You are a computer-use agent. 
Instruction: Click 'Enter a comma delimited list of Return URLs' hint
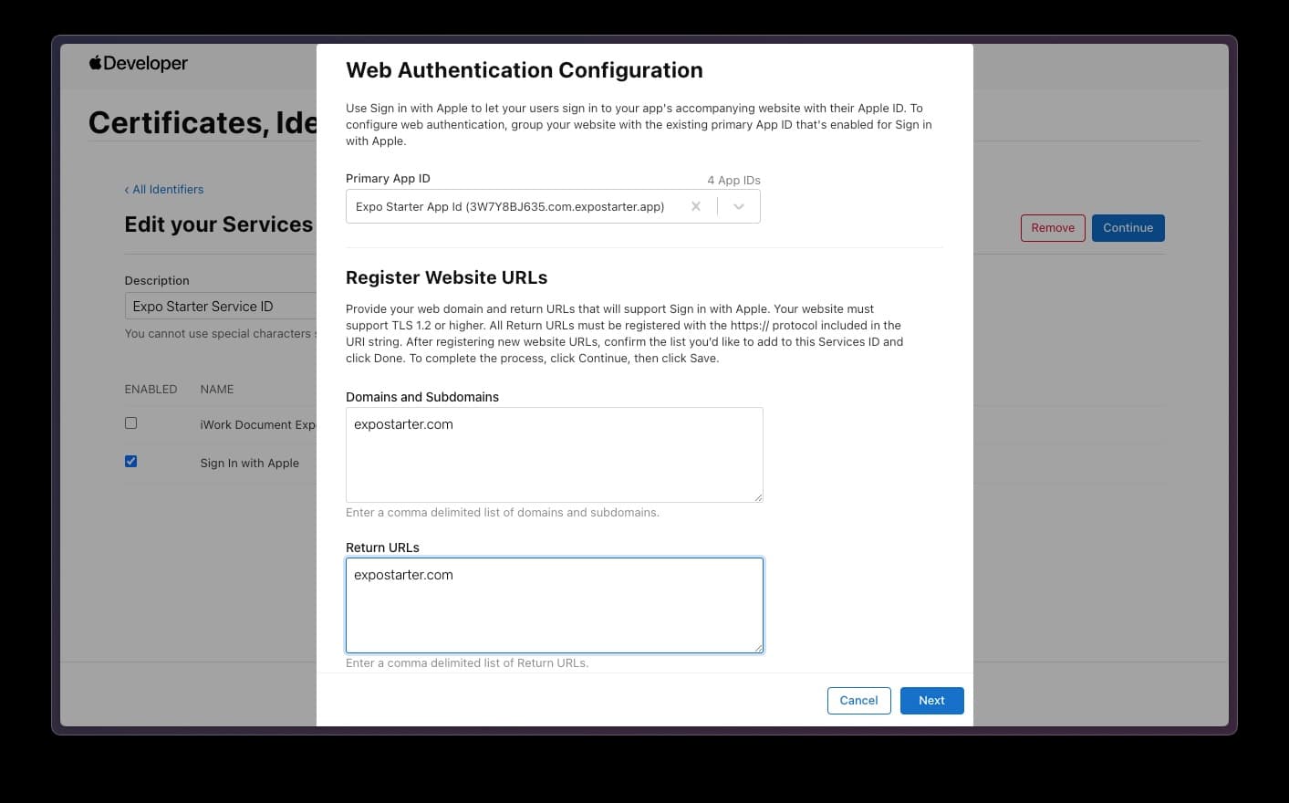(467, 663)
